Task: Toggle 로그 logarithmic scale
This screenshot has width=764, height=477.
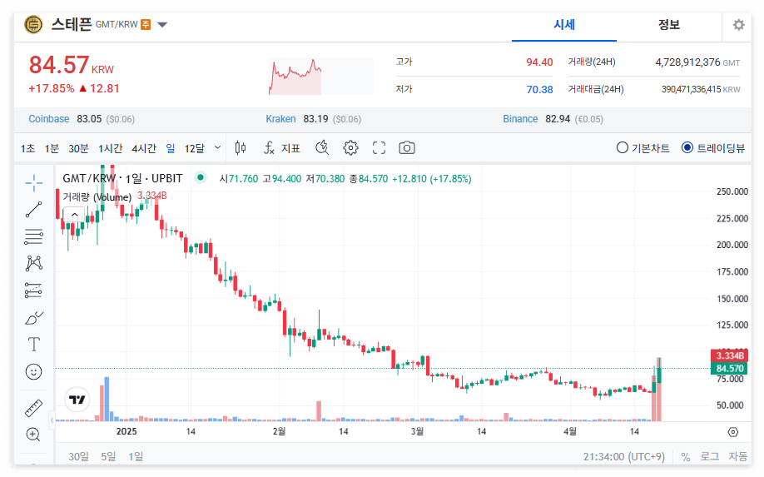Action: (x=709, y=456)
